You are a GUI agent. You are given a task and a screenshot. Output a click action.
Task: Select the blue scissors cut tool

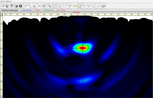(x=59, y=6)
